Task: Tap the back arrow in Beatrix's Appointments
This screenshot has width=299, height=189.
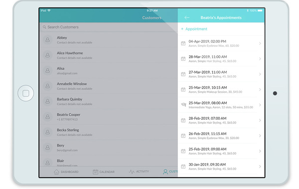Action: [x=187, y=17]
